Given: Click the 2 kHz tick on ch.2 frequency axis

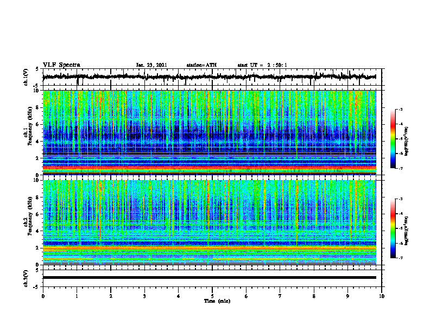Looking at the screenshot, I should (x=38, y=248).
